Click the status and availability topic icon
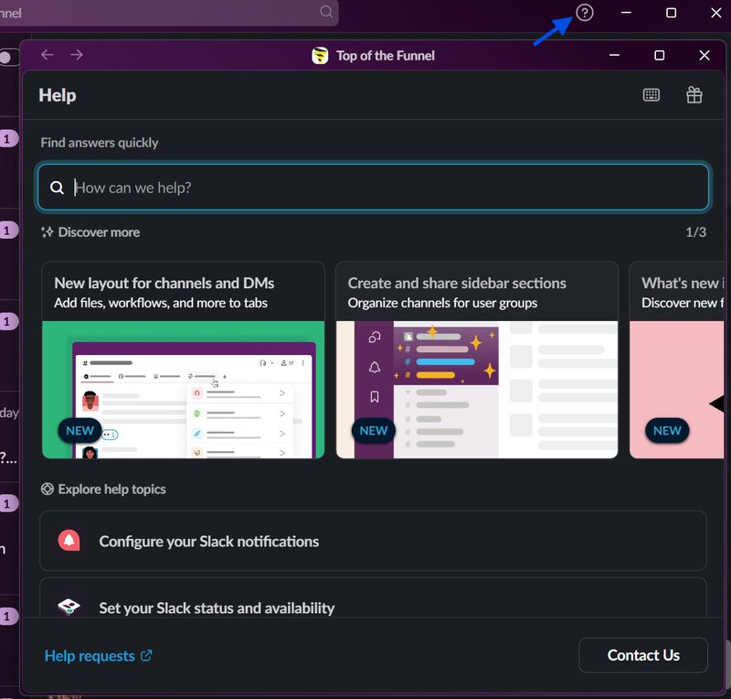Image resolution: width=731 pixels, height=699 pixels. pos(69,607)
